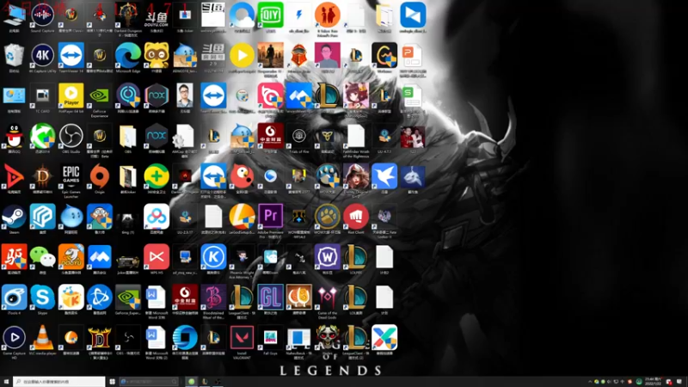Open the Recycle Bin icon
Image resolution: width=688 pixels, height=387 pixels.
tap(14, 58)
